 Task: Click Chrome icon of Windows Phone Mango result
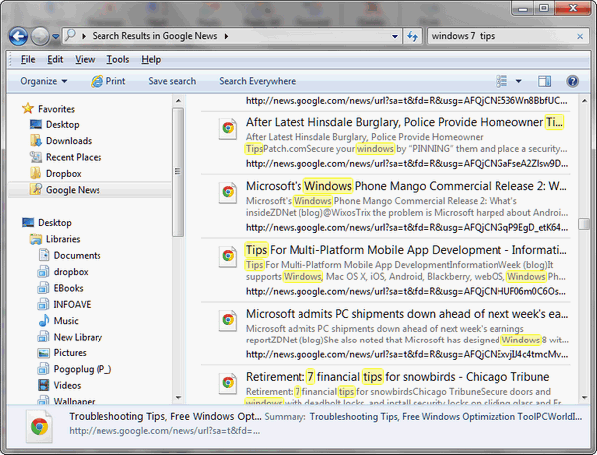(228, 192)
